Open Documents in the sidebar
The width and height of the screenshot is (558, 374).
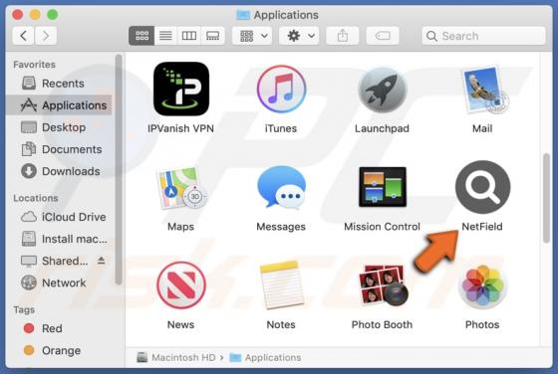click(60, 149)
